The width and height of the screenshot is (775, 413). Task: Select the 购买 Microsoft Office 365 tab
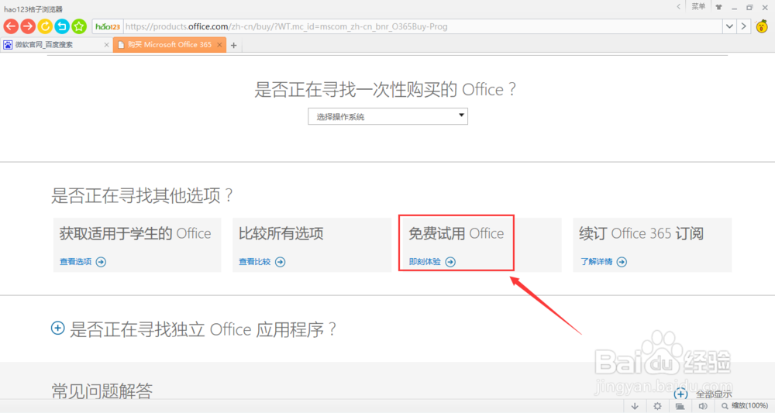(x=170, y=45)
